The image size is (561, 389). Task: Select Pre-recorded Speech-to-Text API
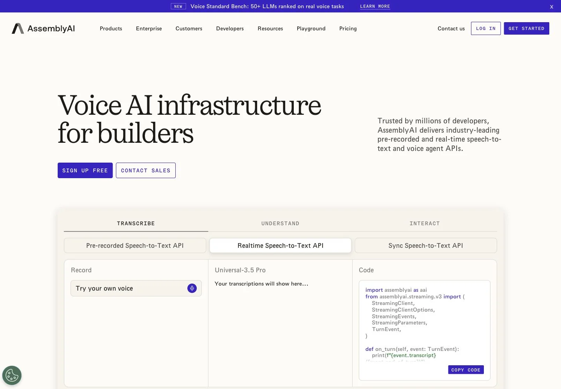click(135, 245)
